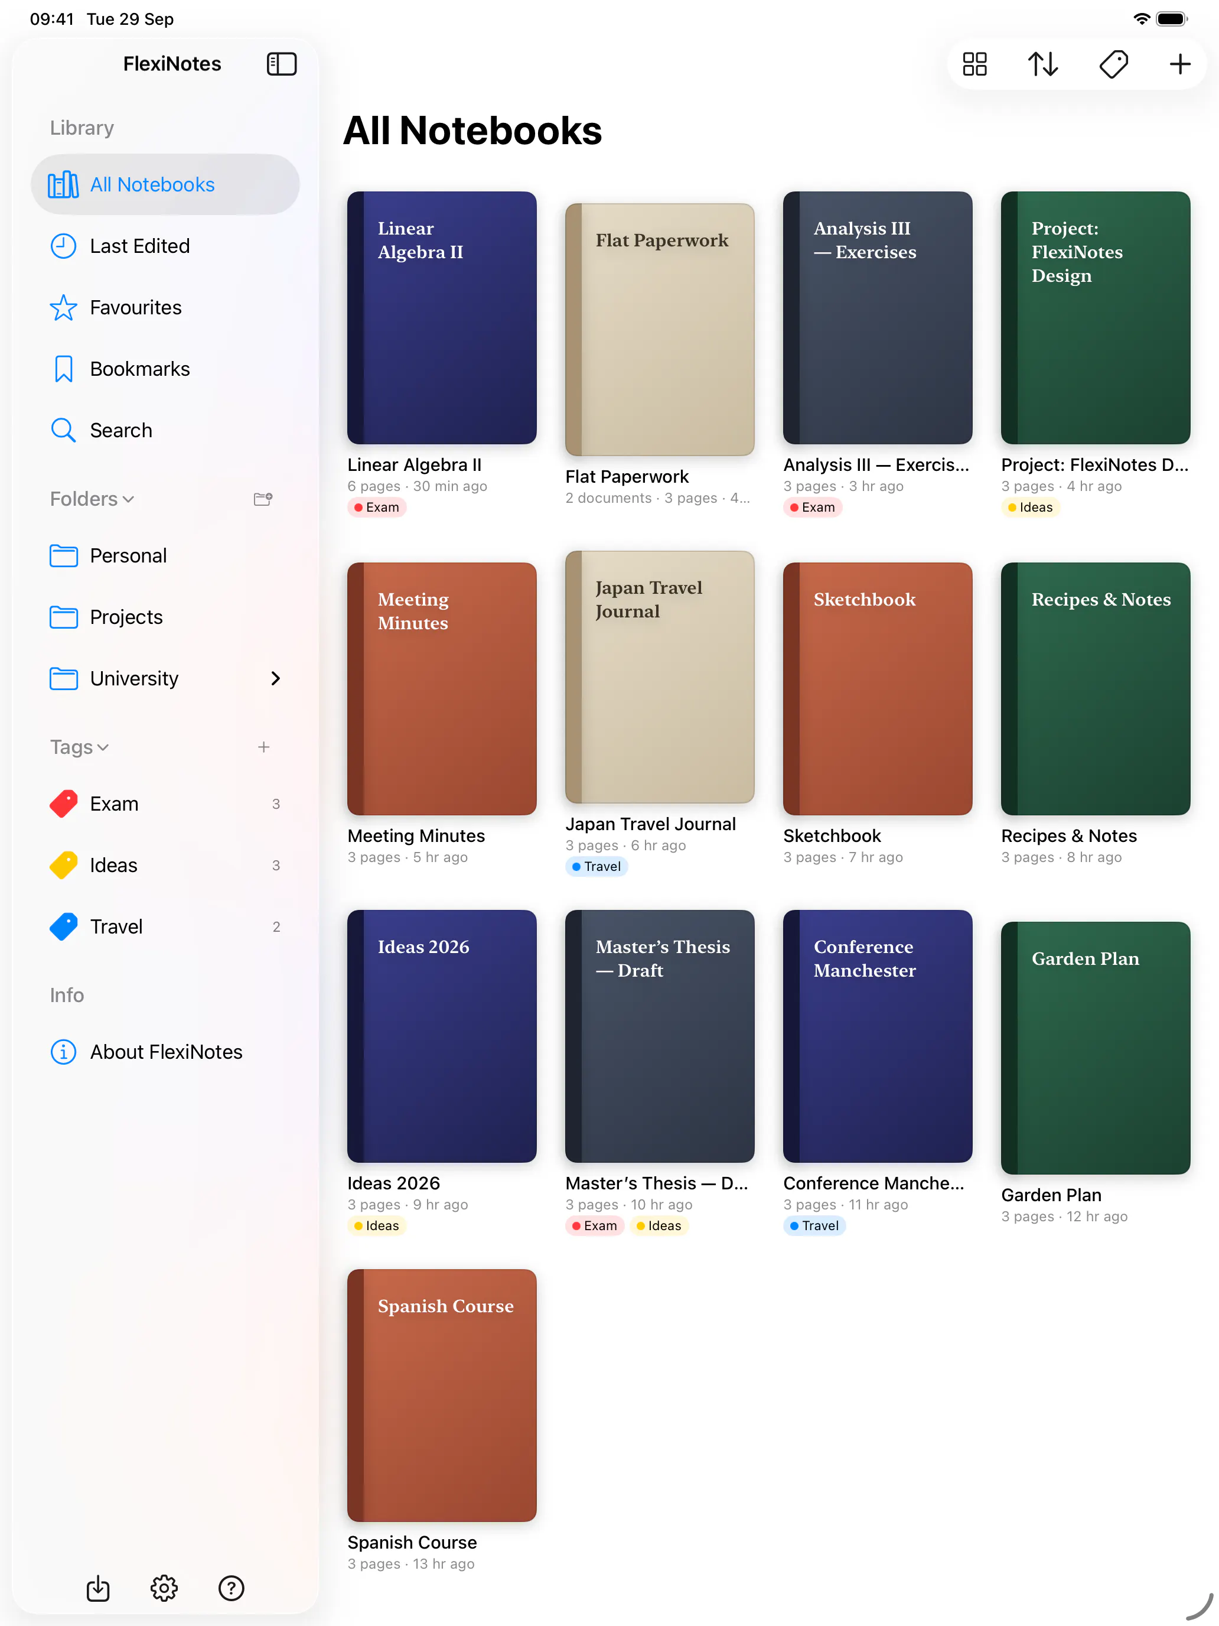Click Exam tag under Linear Algebra II
Image resolution: width=1219 pixels, height=1626 pixels.
[377, 507]
